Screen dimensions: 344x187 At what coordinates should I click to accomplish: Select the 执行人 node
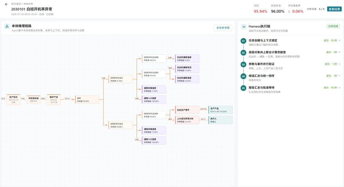[x=220, y=120]
